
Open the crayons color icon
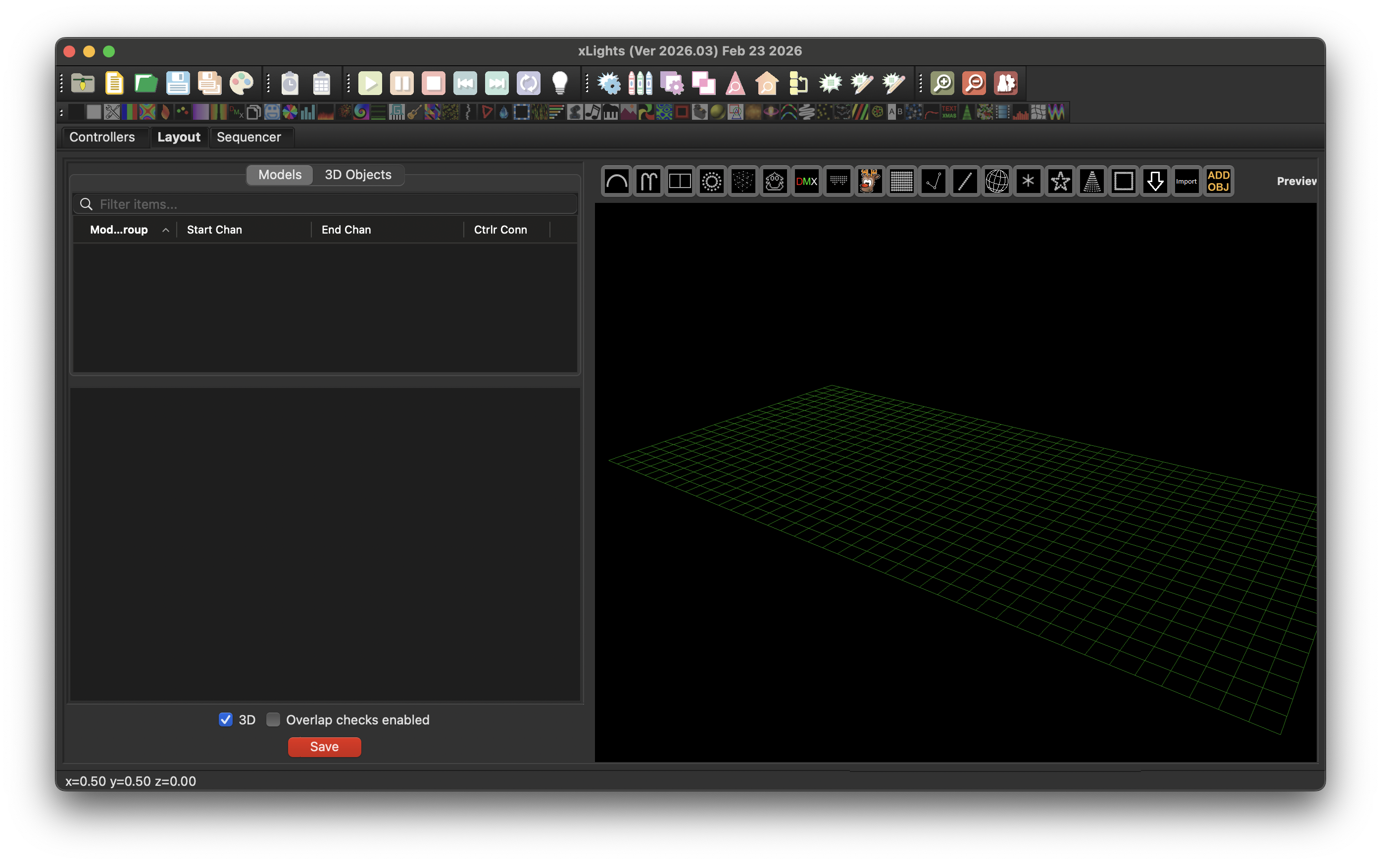coord(640,84)
